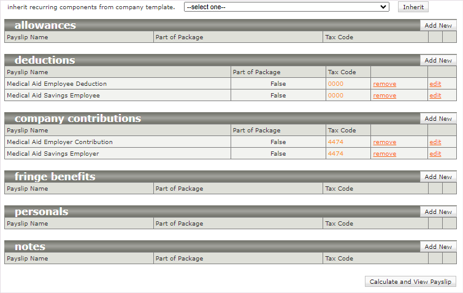The width and height of the screenshot is (463, 293).
Task: Click tax code 0000 for Employee Deduction
Action: coord(335,84)
